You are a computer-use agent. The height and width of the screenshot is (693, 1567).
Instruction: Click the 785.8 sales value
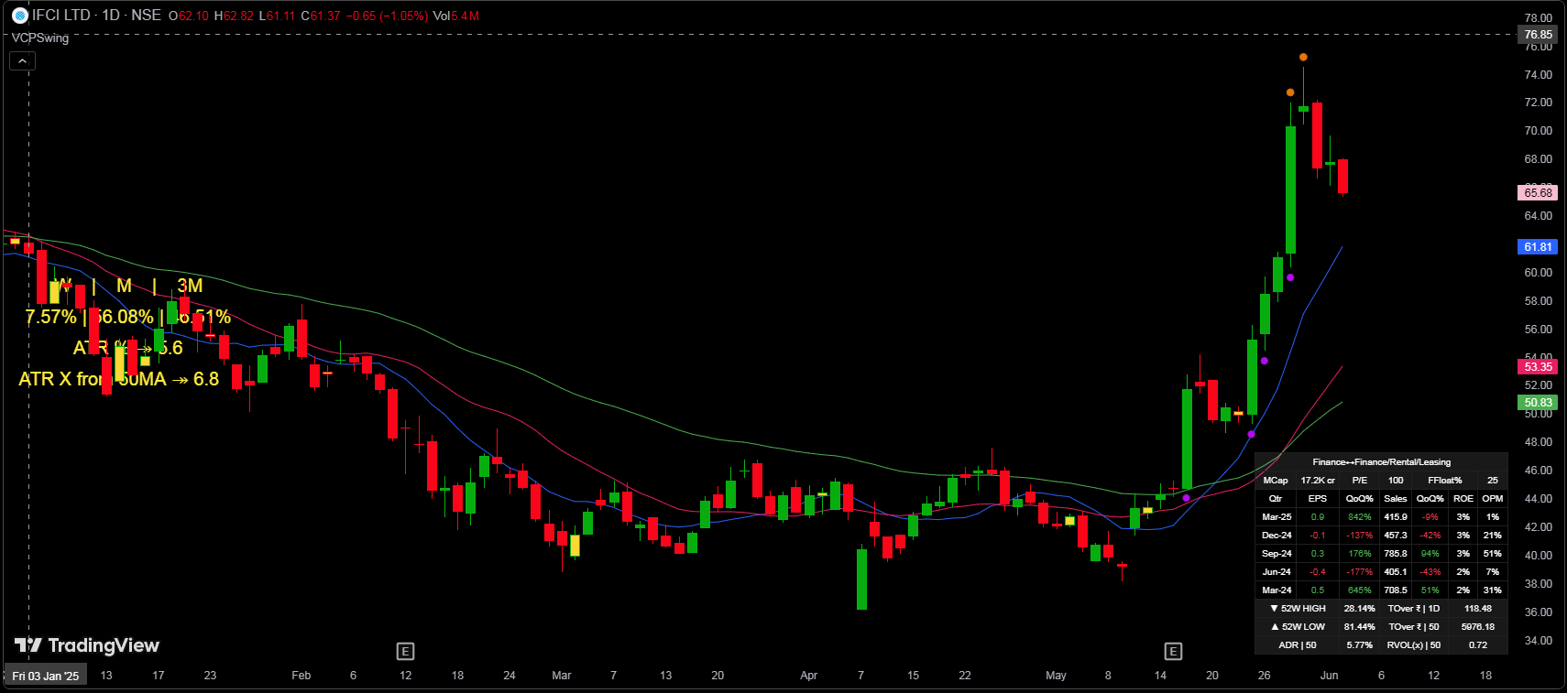(x=1396, y=554)
